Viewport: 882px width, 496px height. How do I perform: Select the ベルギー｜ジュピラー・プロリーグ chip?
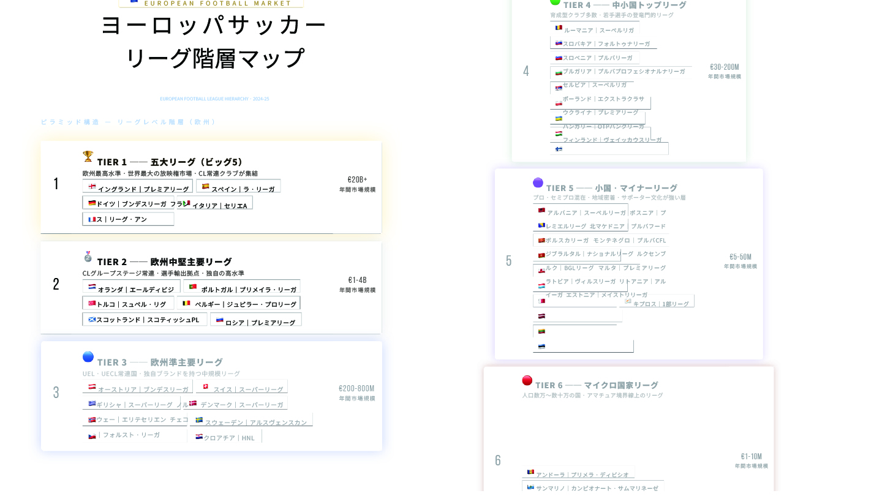point(239,303)
